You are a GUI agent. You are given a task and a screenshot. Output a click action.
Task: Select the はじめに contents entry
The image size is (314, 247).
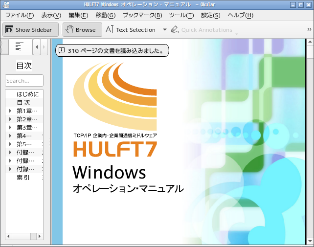(27, 94)
